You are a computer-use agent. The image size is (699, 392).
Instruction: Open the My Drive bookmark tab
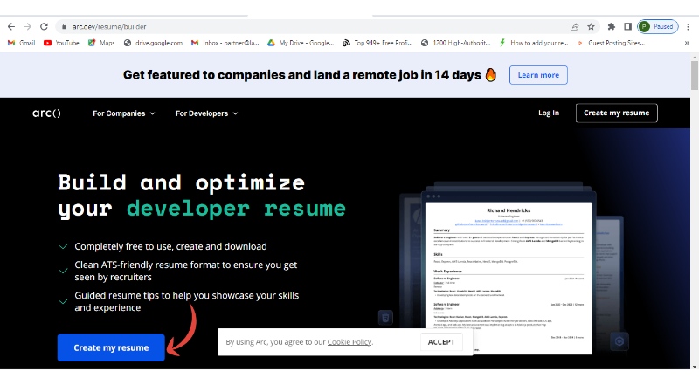click(301, 42)
